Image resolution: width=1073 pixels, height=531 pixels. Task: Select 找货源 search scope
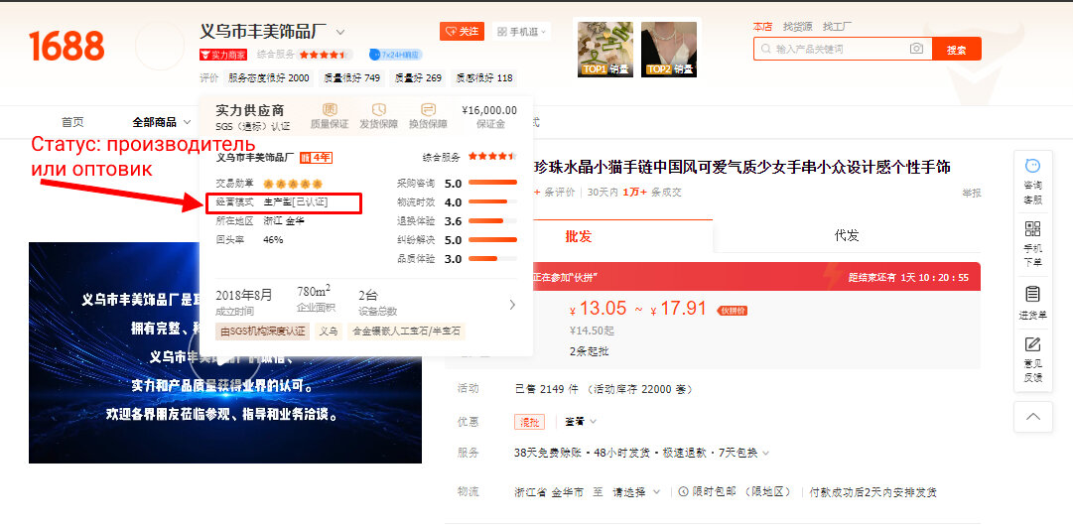click(798, 27)
